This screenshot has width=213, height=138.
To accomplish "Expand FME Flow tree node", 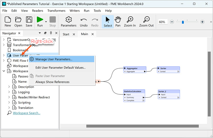I will tap(4, 61).
